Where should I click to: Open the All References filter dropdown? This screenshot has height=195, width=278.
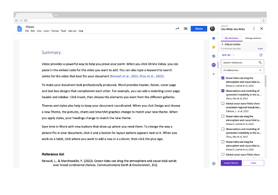point(242,70)
